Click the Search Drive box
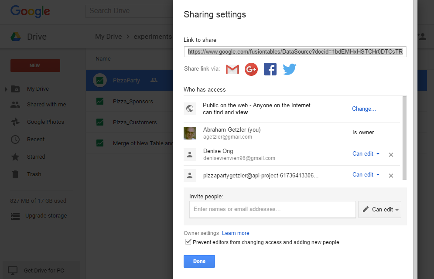The width and height of the screenshot is (434, 279). tap(130, 11)
